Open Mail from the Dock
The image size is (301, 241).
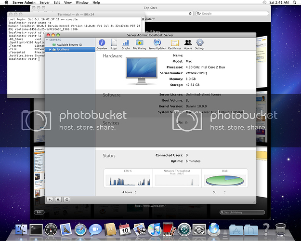[x=65, y=229]
